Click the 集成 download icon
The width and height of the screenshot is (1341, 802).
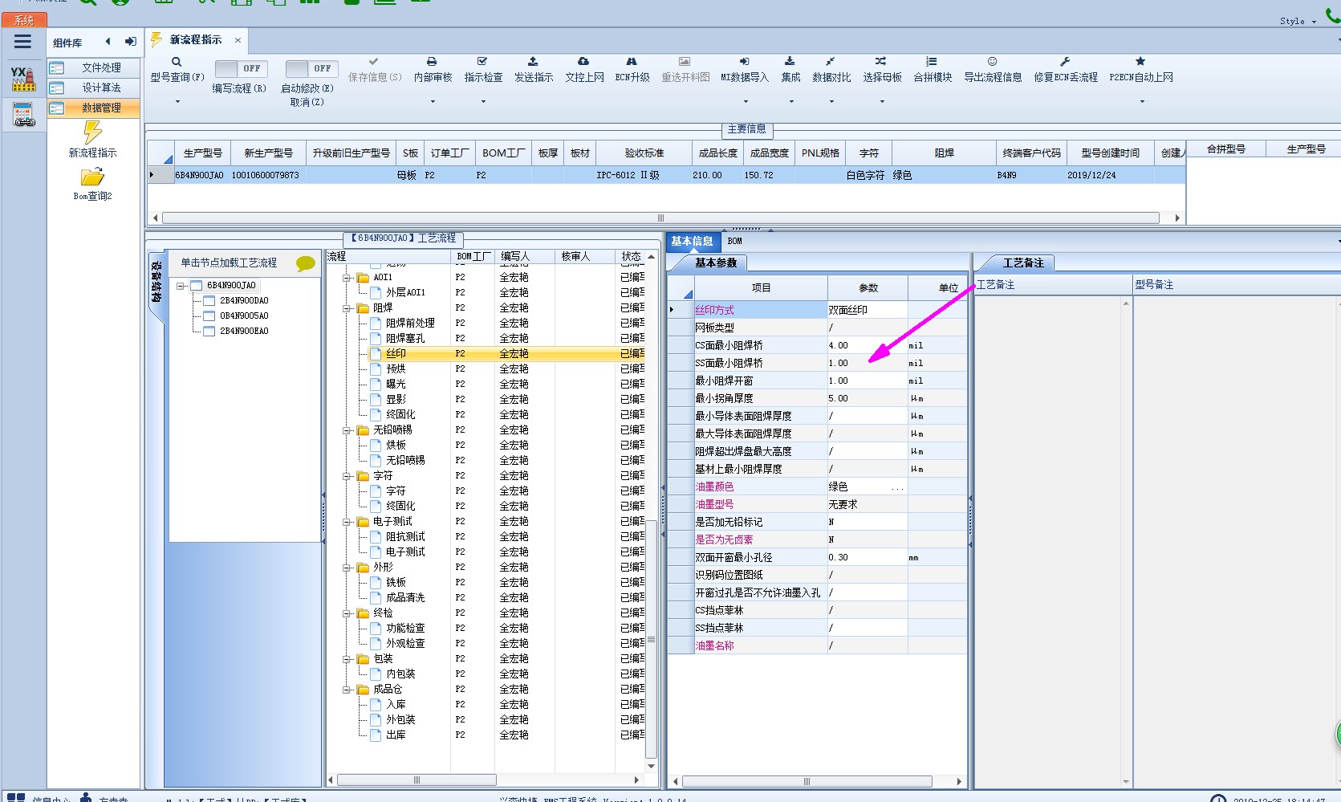pos(790,62)
